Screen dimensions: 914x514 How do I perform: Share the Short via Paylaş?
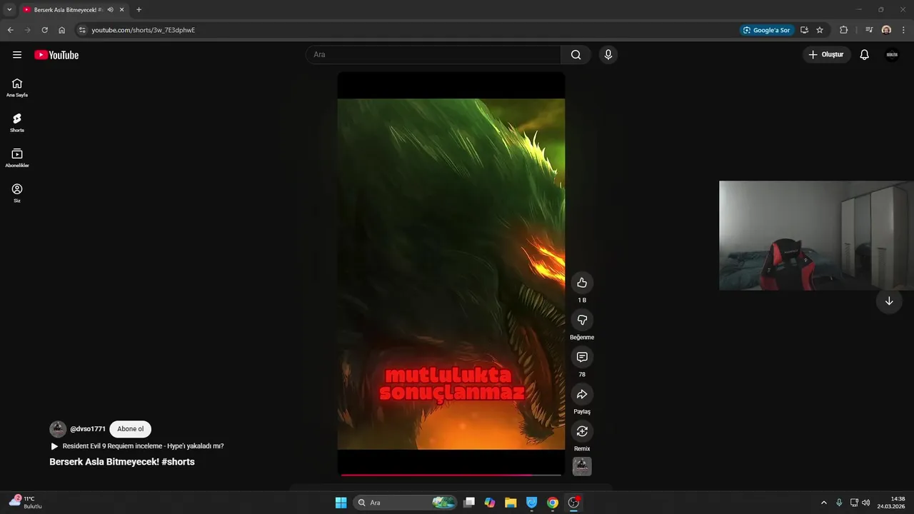point(582,394)
